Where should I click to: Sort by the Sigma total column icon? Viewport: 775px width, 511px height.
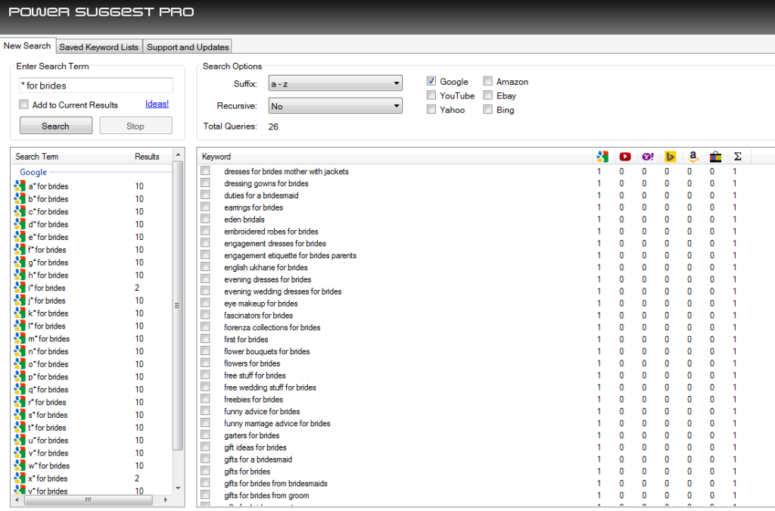click(x=737, y=157)
